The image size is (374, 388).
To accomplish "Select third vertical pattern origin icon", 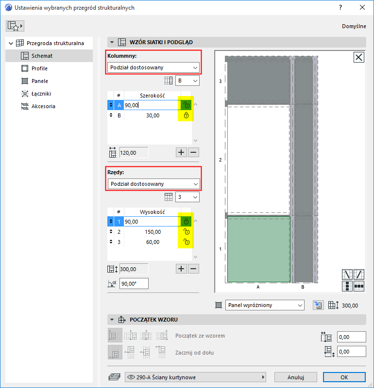I will [x=146, y=352].
